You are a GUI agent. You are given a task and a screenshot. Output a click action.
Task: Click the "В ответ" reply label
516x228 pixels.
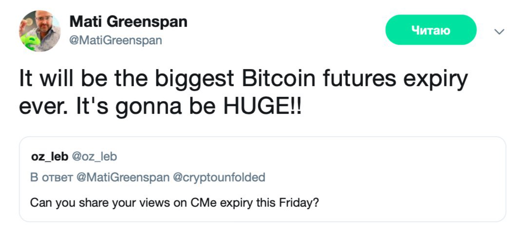[x=50, y=177]
